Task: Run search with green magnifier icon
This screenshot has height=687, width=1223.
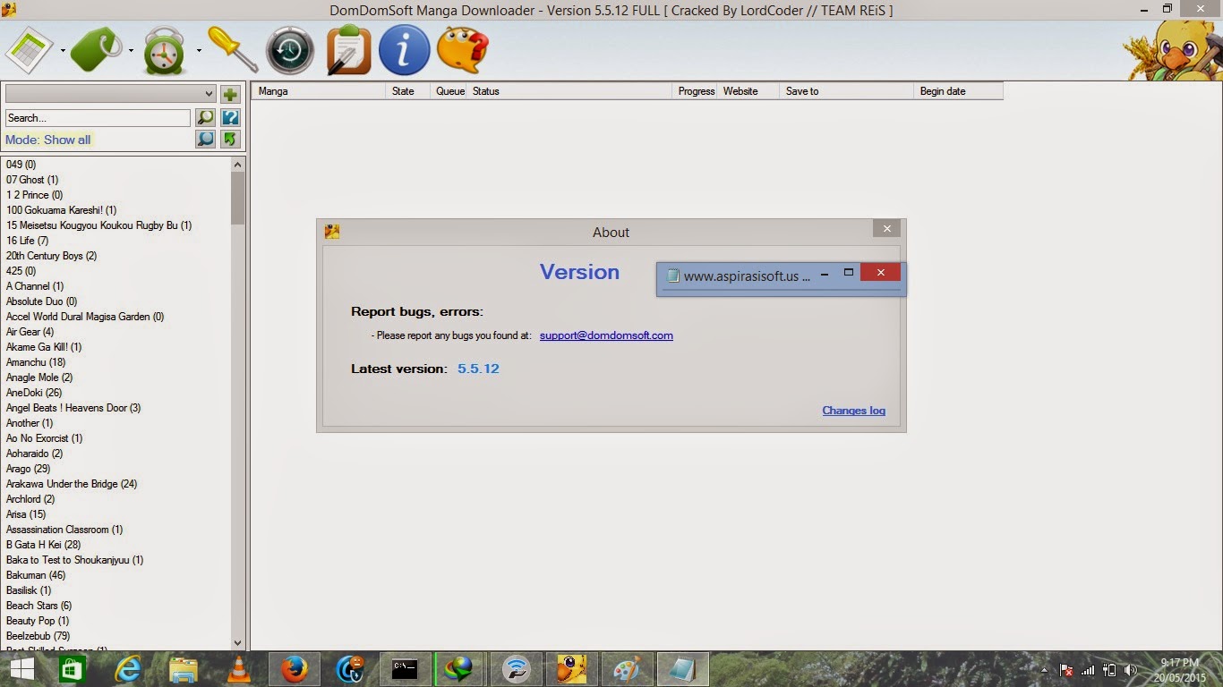Action: pos(205,117)
